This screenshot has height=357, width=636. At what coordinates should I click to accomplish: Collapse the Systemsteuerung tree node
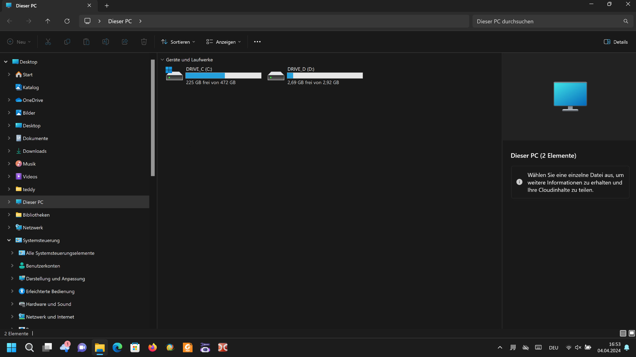(9, 240)
